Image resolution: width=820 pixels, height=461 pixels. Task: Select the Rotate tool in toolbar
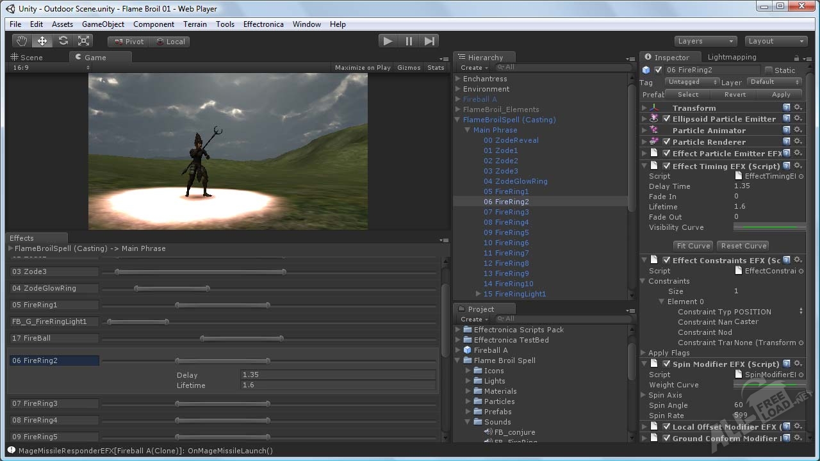[63, 41]
